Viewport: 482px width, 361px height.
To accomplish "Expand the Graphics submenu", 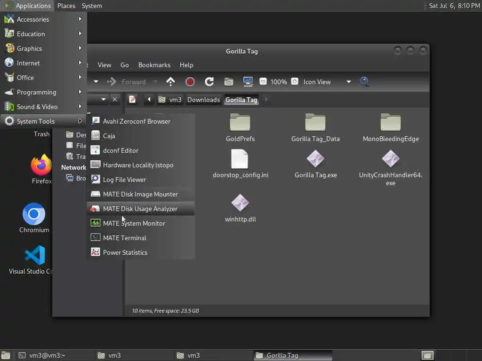I will 43,48.
